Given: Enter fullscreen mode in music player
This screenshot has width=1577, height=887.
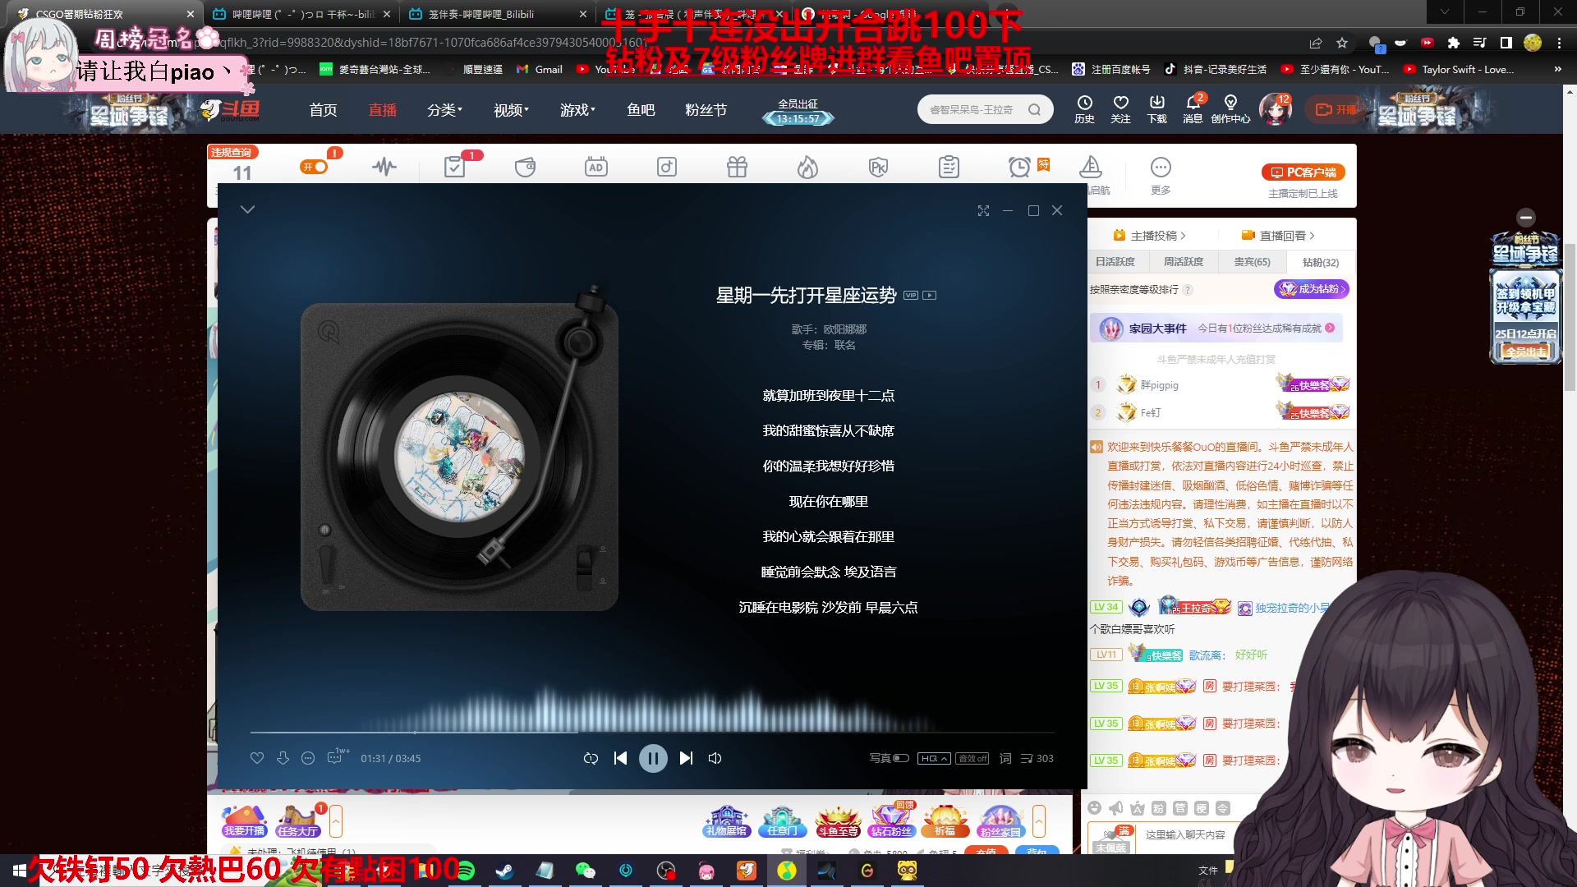Looking at the screenshot, I should (983, 211).
